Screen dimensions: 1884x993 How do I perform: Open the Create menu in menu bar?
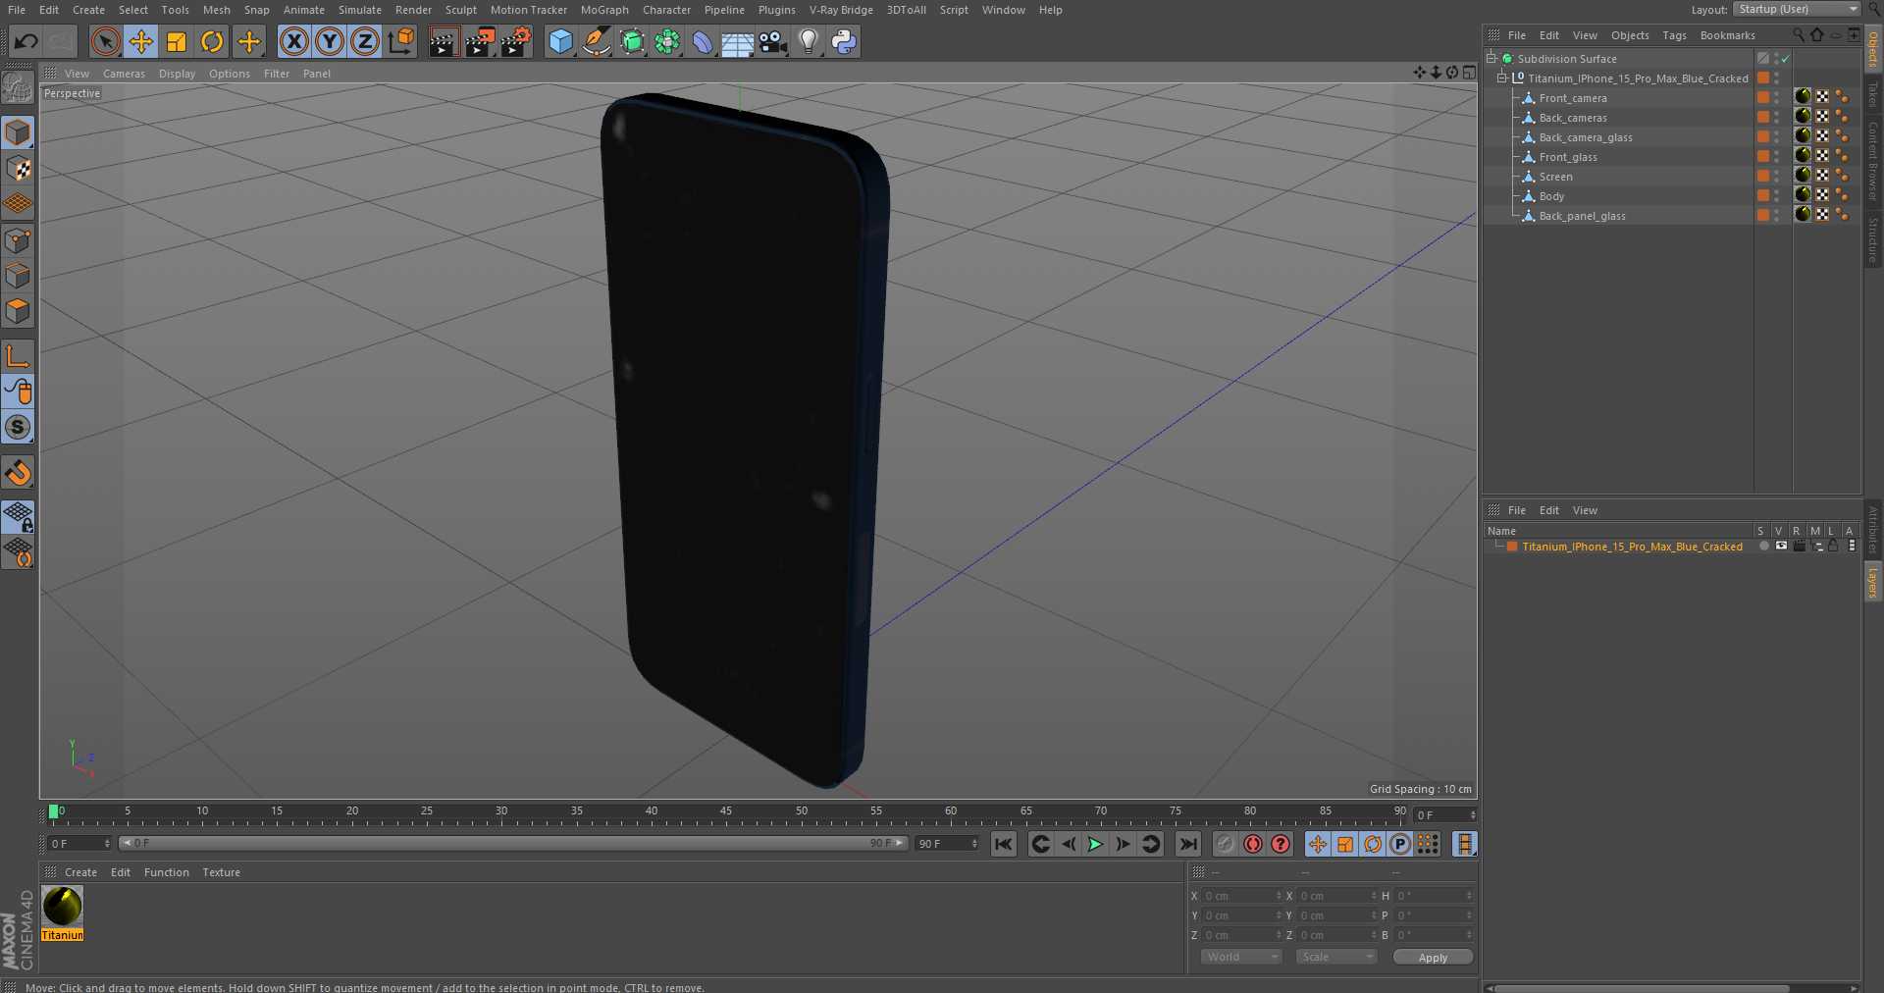click(88, 10)
